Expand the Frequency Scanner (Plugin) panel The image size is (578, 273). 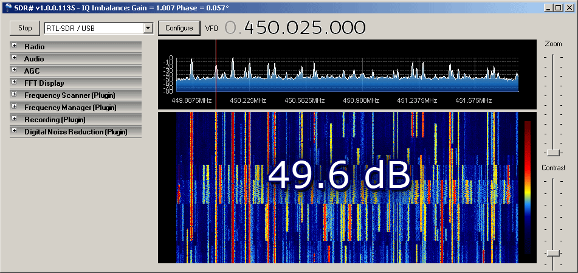15,94
